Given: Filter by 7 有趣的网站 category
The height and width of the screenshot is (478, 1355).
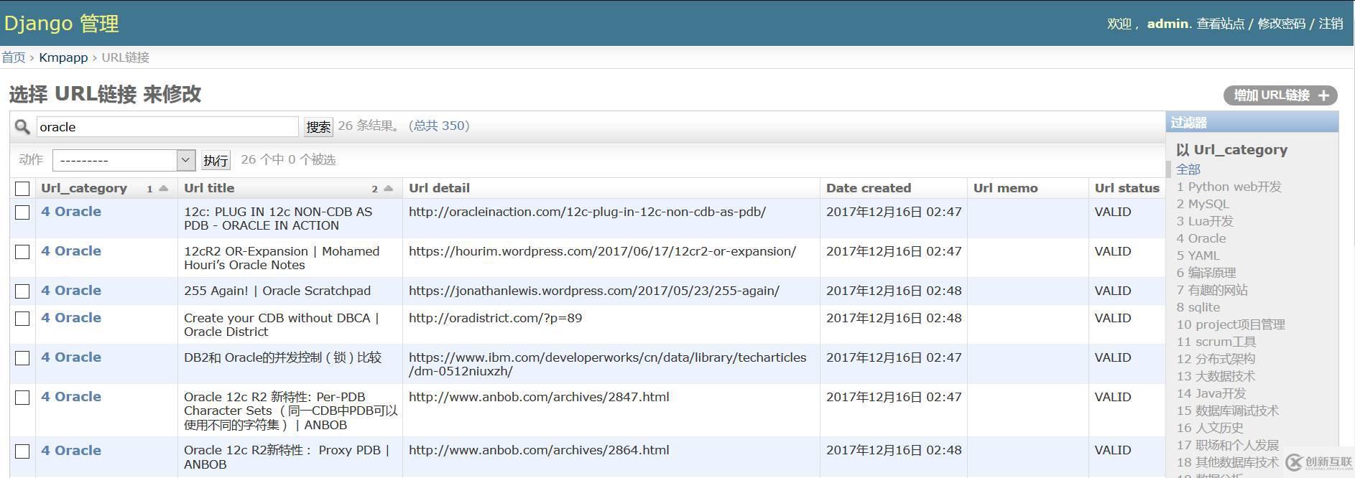Looking at the screenshot, I should click(1212, 290).
